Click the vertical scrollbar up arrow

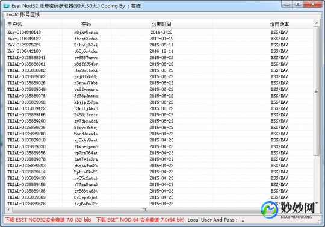[x=317, y=23]
